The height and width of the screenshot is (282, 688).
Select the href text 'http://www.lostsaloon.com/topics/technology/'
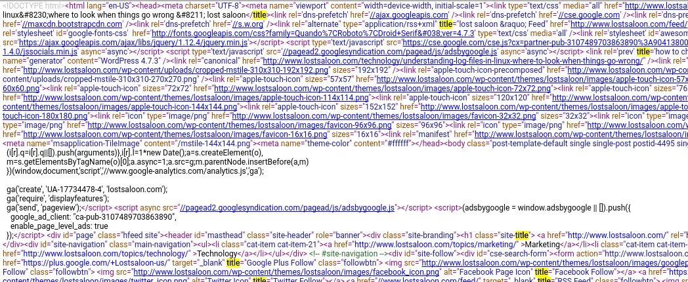tap(106, 254)
